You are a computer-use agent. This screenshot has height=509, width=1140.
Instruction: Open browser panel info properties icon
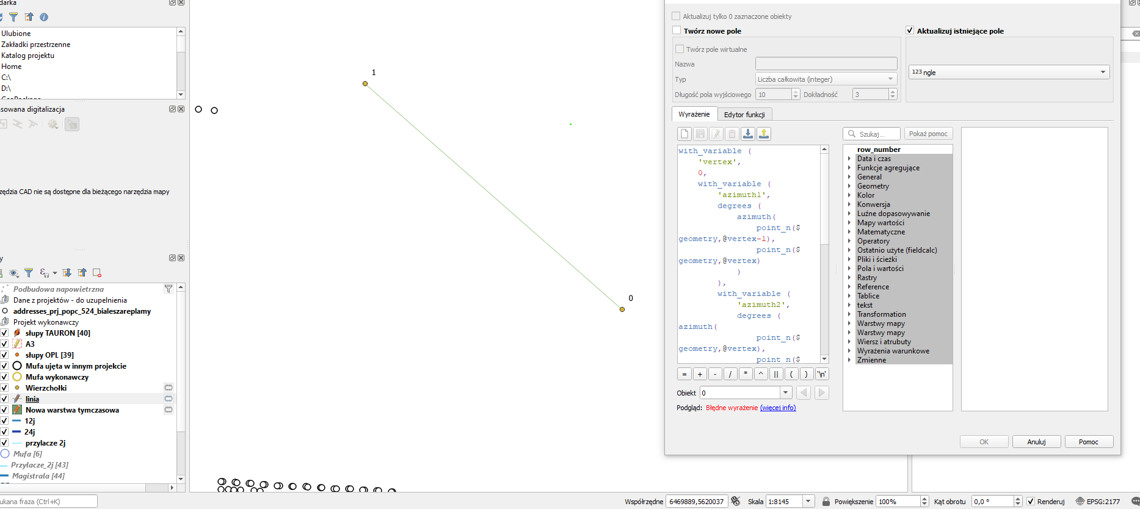point(44,17)
